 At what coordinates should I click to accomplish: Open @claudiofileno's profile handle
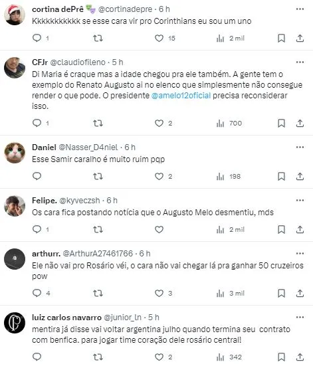pos(78,62)
